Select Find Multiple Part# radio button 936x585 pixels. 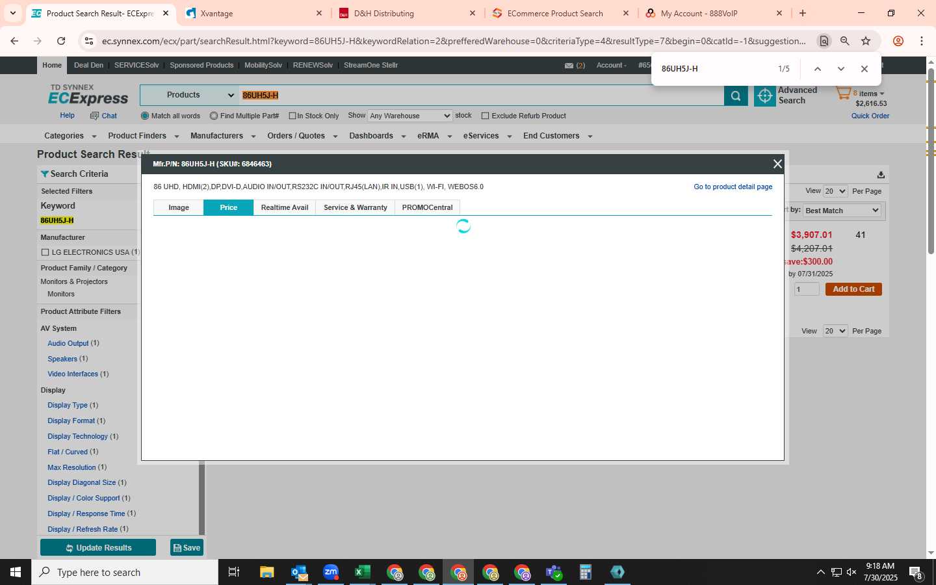(214, 116)
